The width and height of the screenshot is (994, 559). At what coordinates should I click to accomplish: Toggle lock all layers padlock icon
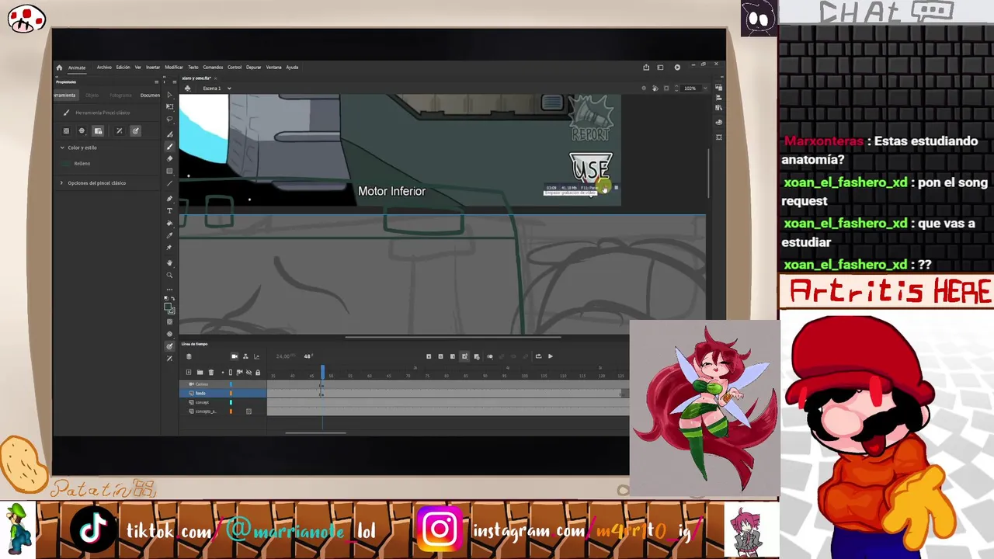click(x=258, y=373)
